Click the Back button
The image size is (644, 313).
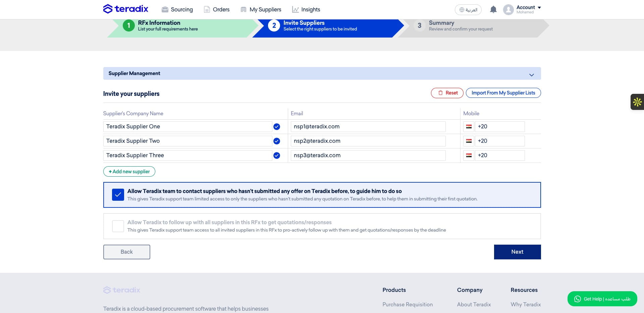[127, 252]
